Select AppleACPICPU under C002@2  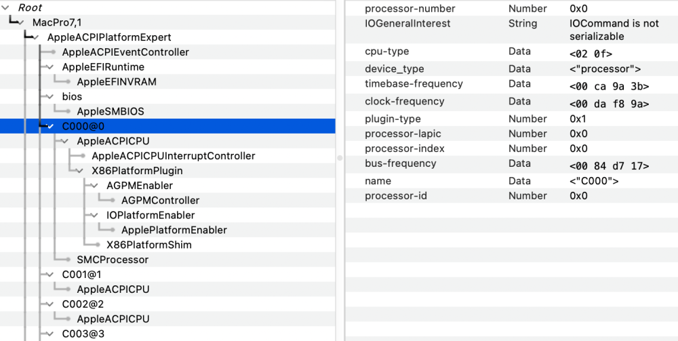coord(113,319)
